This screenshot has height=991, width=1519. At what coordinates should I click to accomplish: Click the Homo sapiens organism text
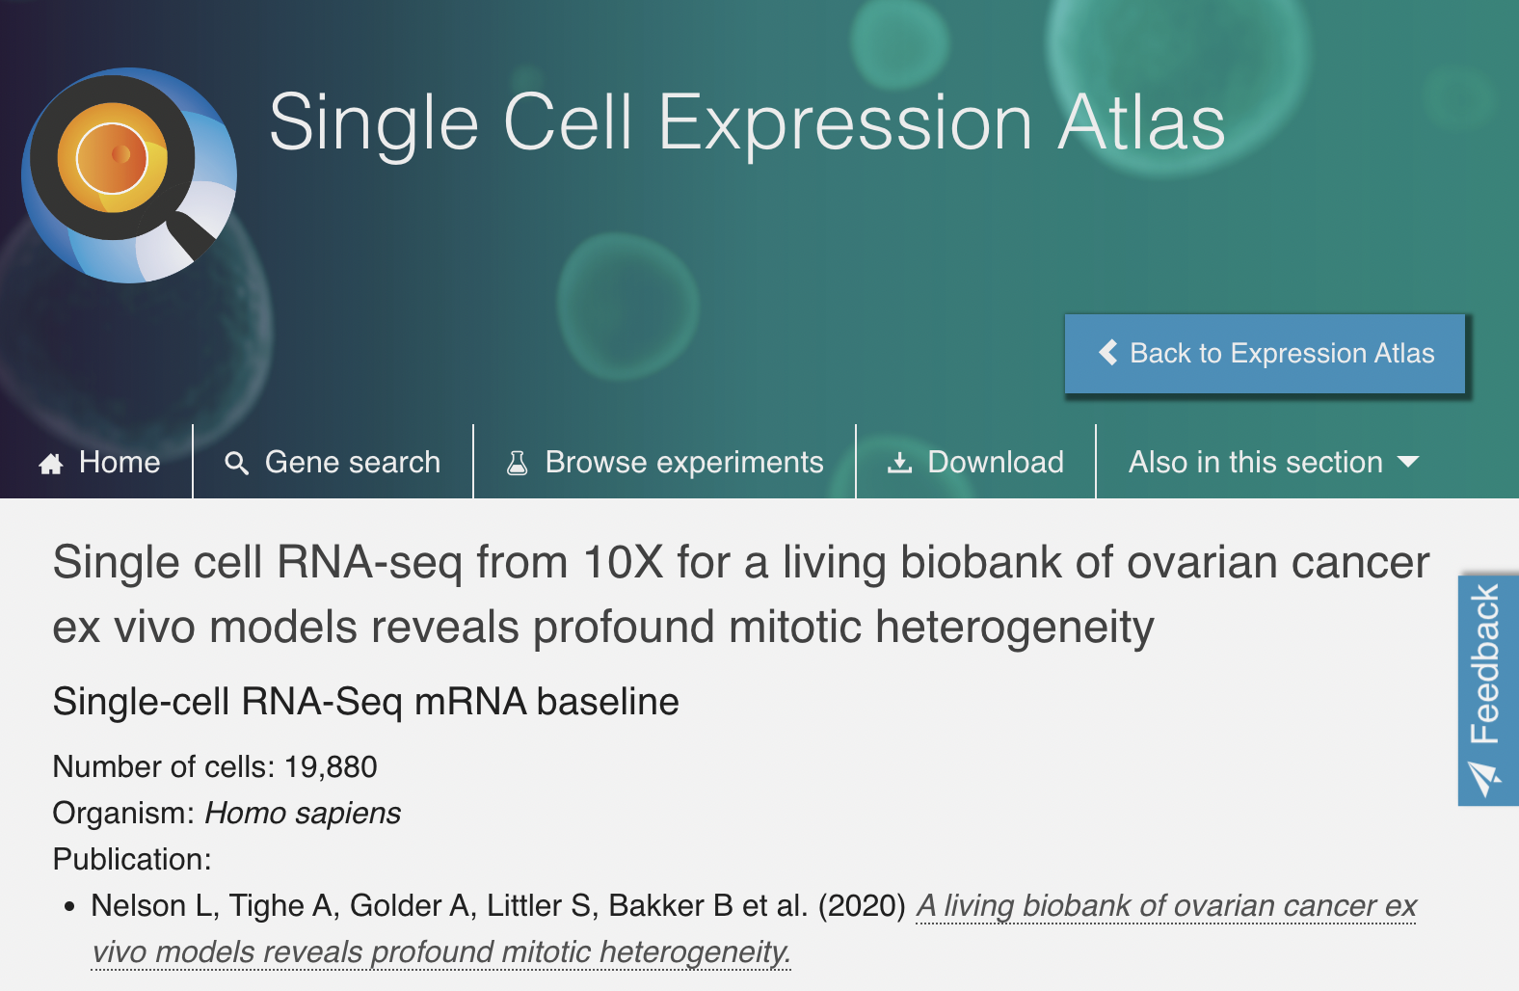pos(303,814)
